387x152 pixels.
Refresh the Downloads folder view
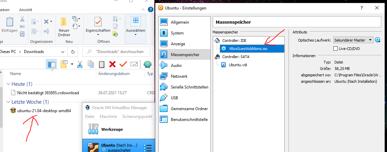(73, 52)
